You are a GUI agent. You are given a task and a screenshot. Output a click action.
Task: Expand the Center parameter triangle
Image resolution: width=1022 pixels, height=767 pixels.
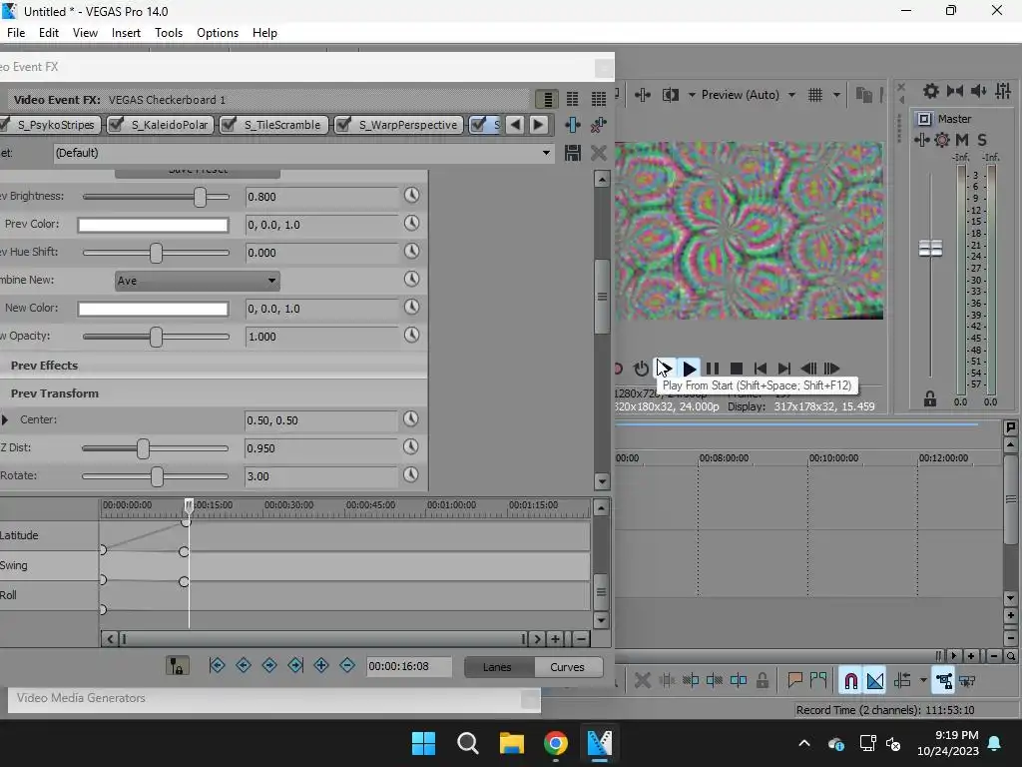[5, 420]
